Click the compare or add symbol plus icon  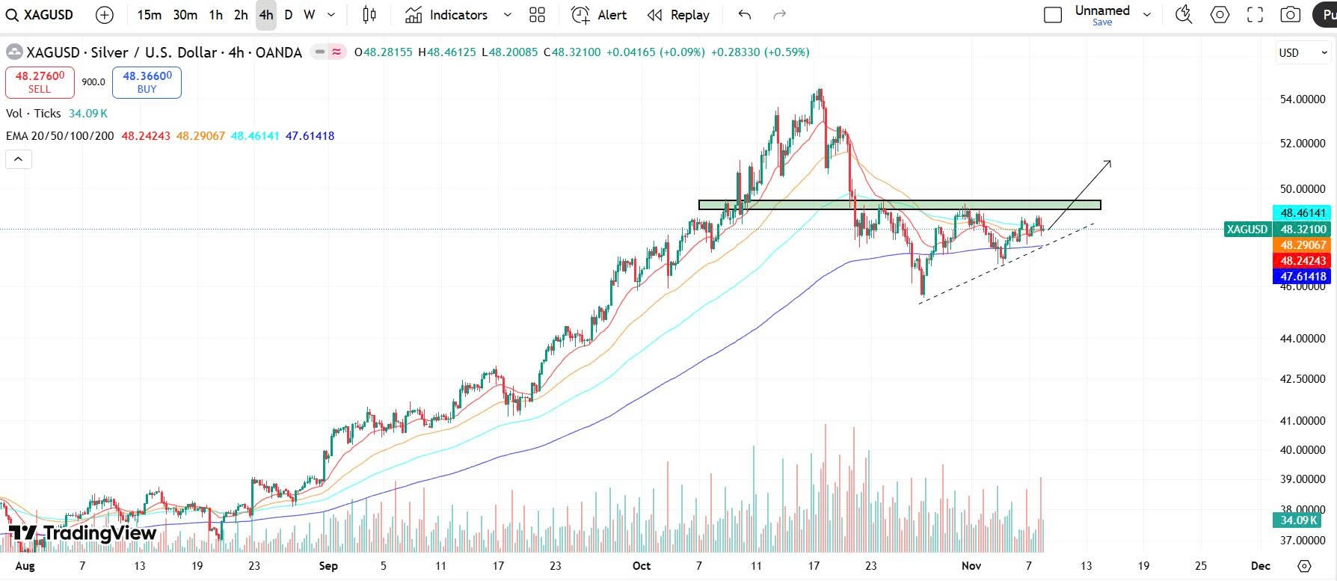pyautogui.click(x=105, y=15)
